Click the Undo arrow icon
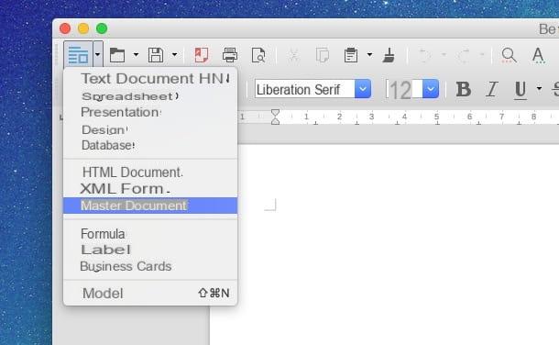 click(x=424, y=56)
